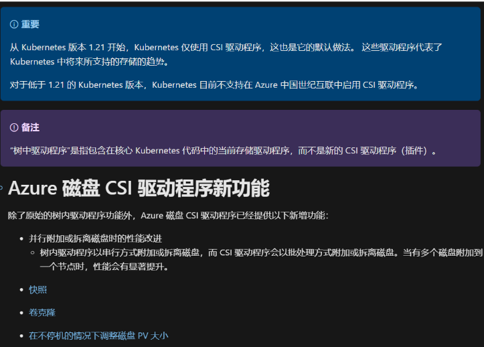Click the paragraph starting 从 Kubernetes 版本 1.21 开始

pyautogui.click(x=226, y=54)
